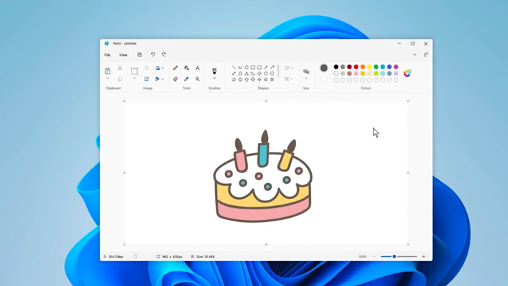Pick the red color swatch
The height and width of the screenshot is (286, 508).
click(x=356, y=67)
